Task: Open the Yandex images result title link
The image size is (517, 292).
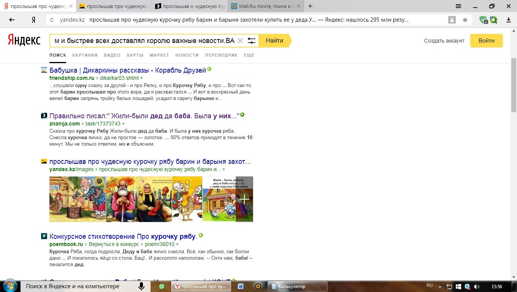Action: (151, 162)
